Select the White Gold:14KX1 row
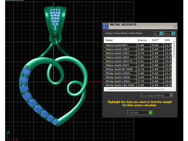This screenshot has width=188, height=141. [138, 81]
